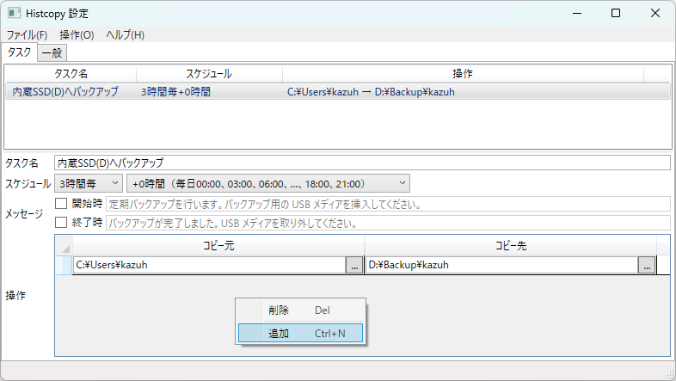Click the Histcopy app icon in title bar

pyautogui.click(x=15, y=14)
